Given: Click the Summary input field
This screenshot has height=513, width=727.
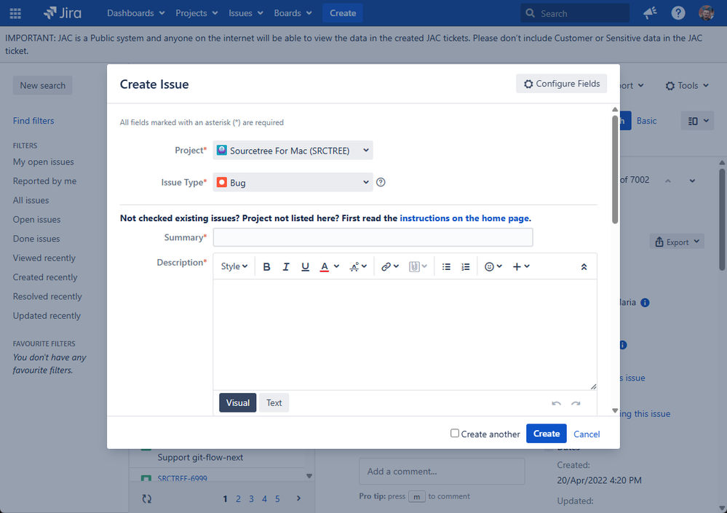Looking at the screenshot, I should click(373, 237).
